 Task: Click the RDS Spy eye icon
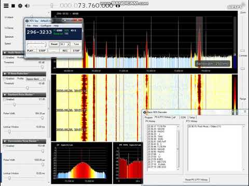coord(27,21)
